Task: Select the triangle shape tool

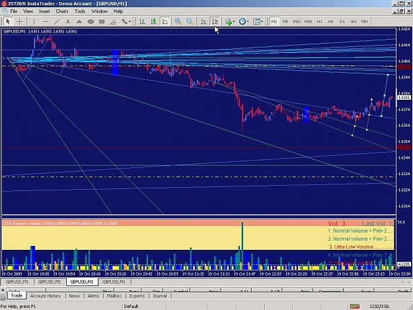Action: click(79, 22)
